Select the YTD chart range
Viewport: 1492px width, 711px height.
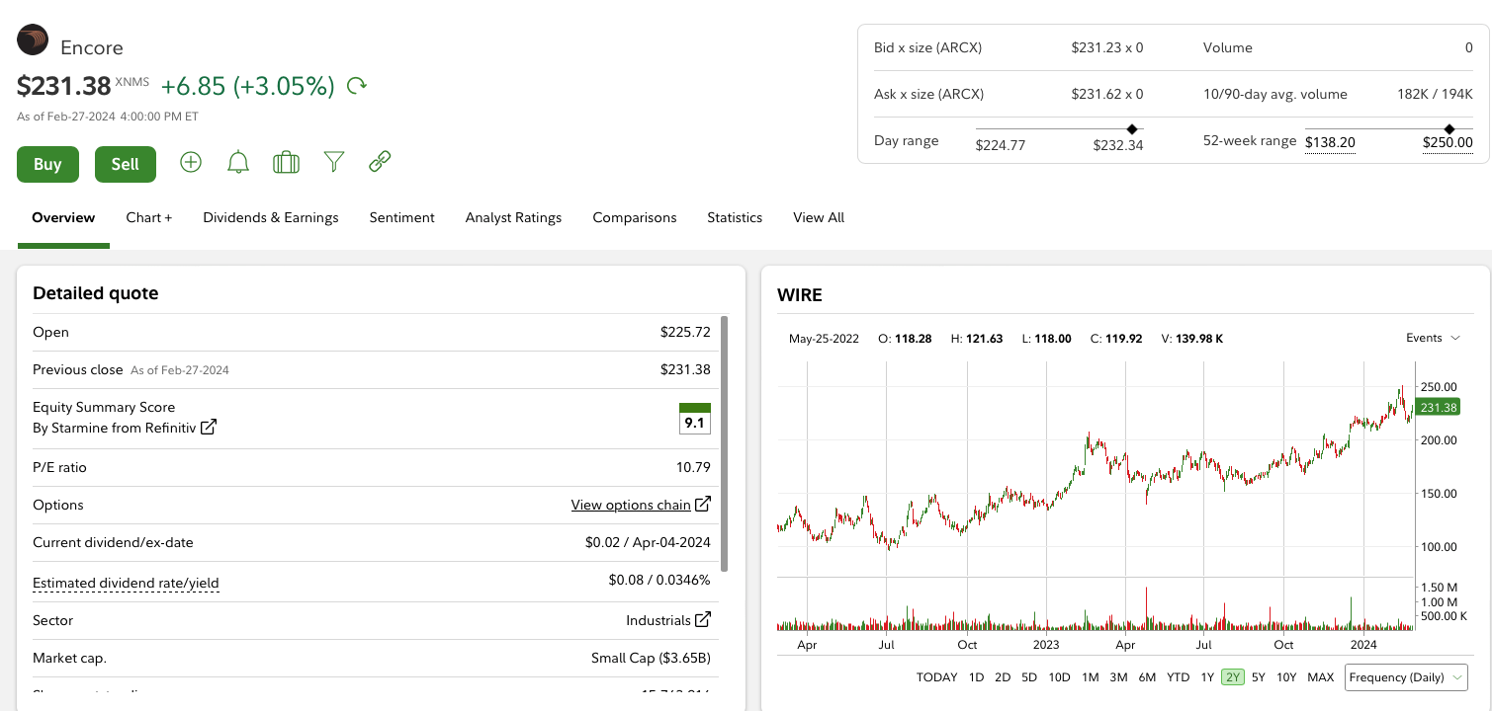(x=1178, y=677)
